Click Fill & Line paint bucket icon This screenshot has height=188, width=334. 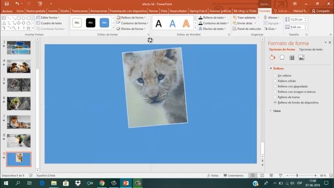click(x=272, y=57)
